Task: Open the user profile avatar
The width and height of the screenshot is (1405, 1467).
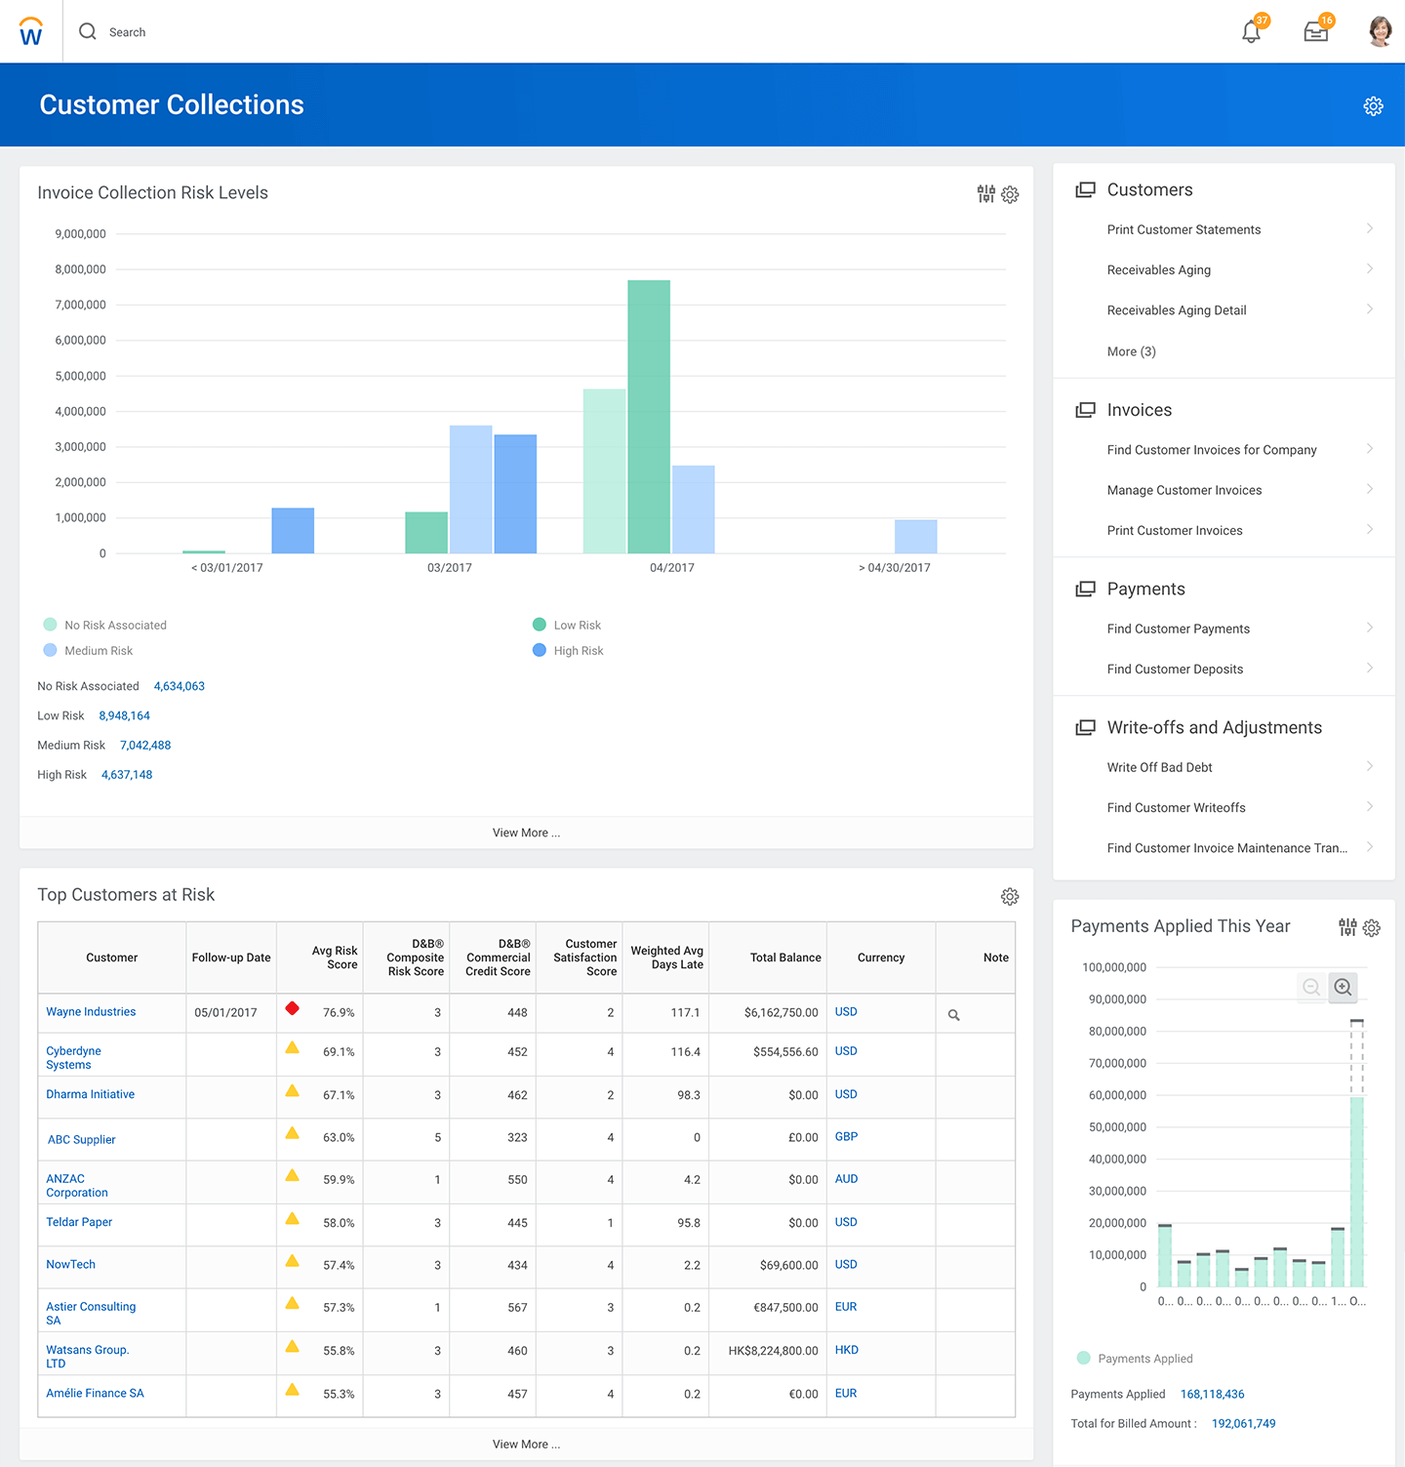Action: point(1380,31)
